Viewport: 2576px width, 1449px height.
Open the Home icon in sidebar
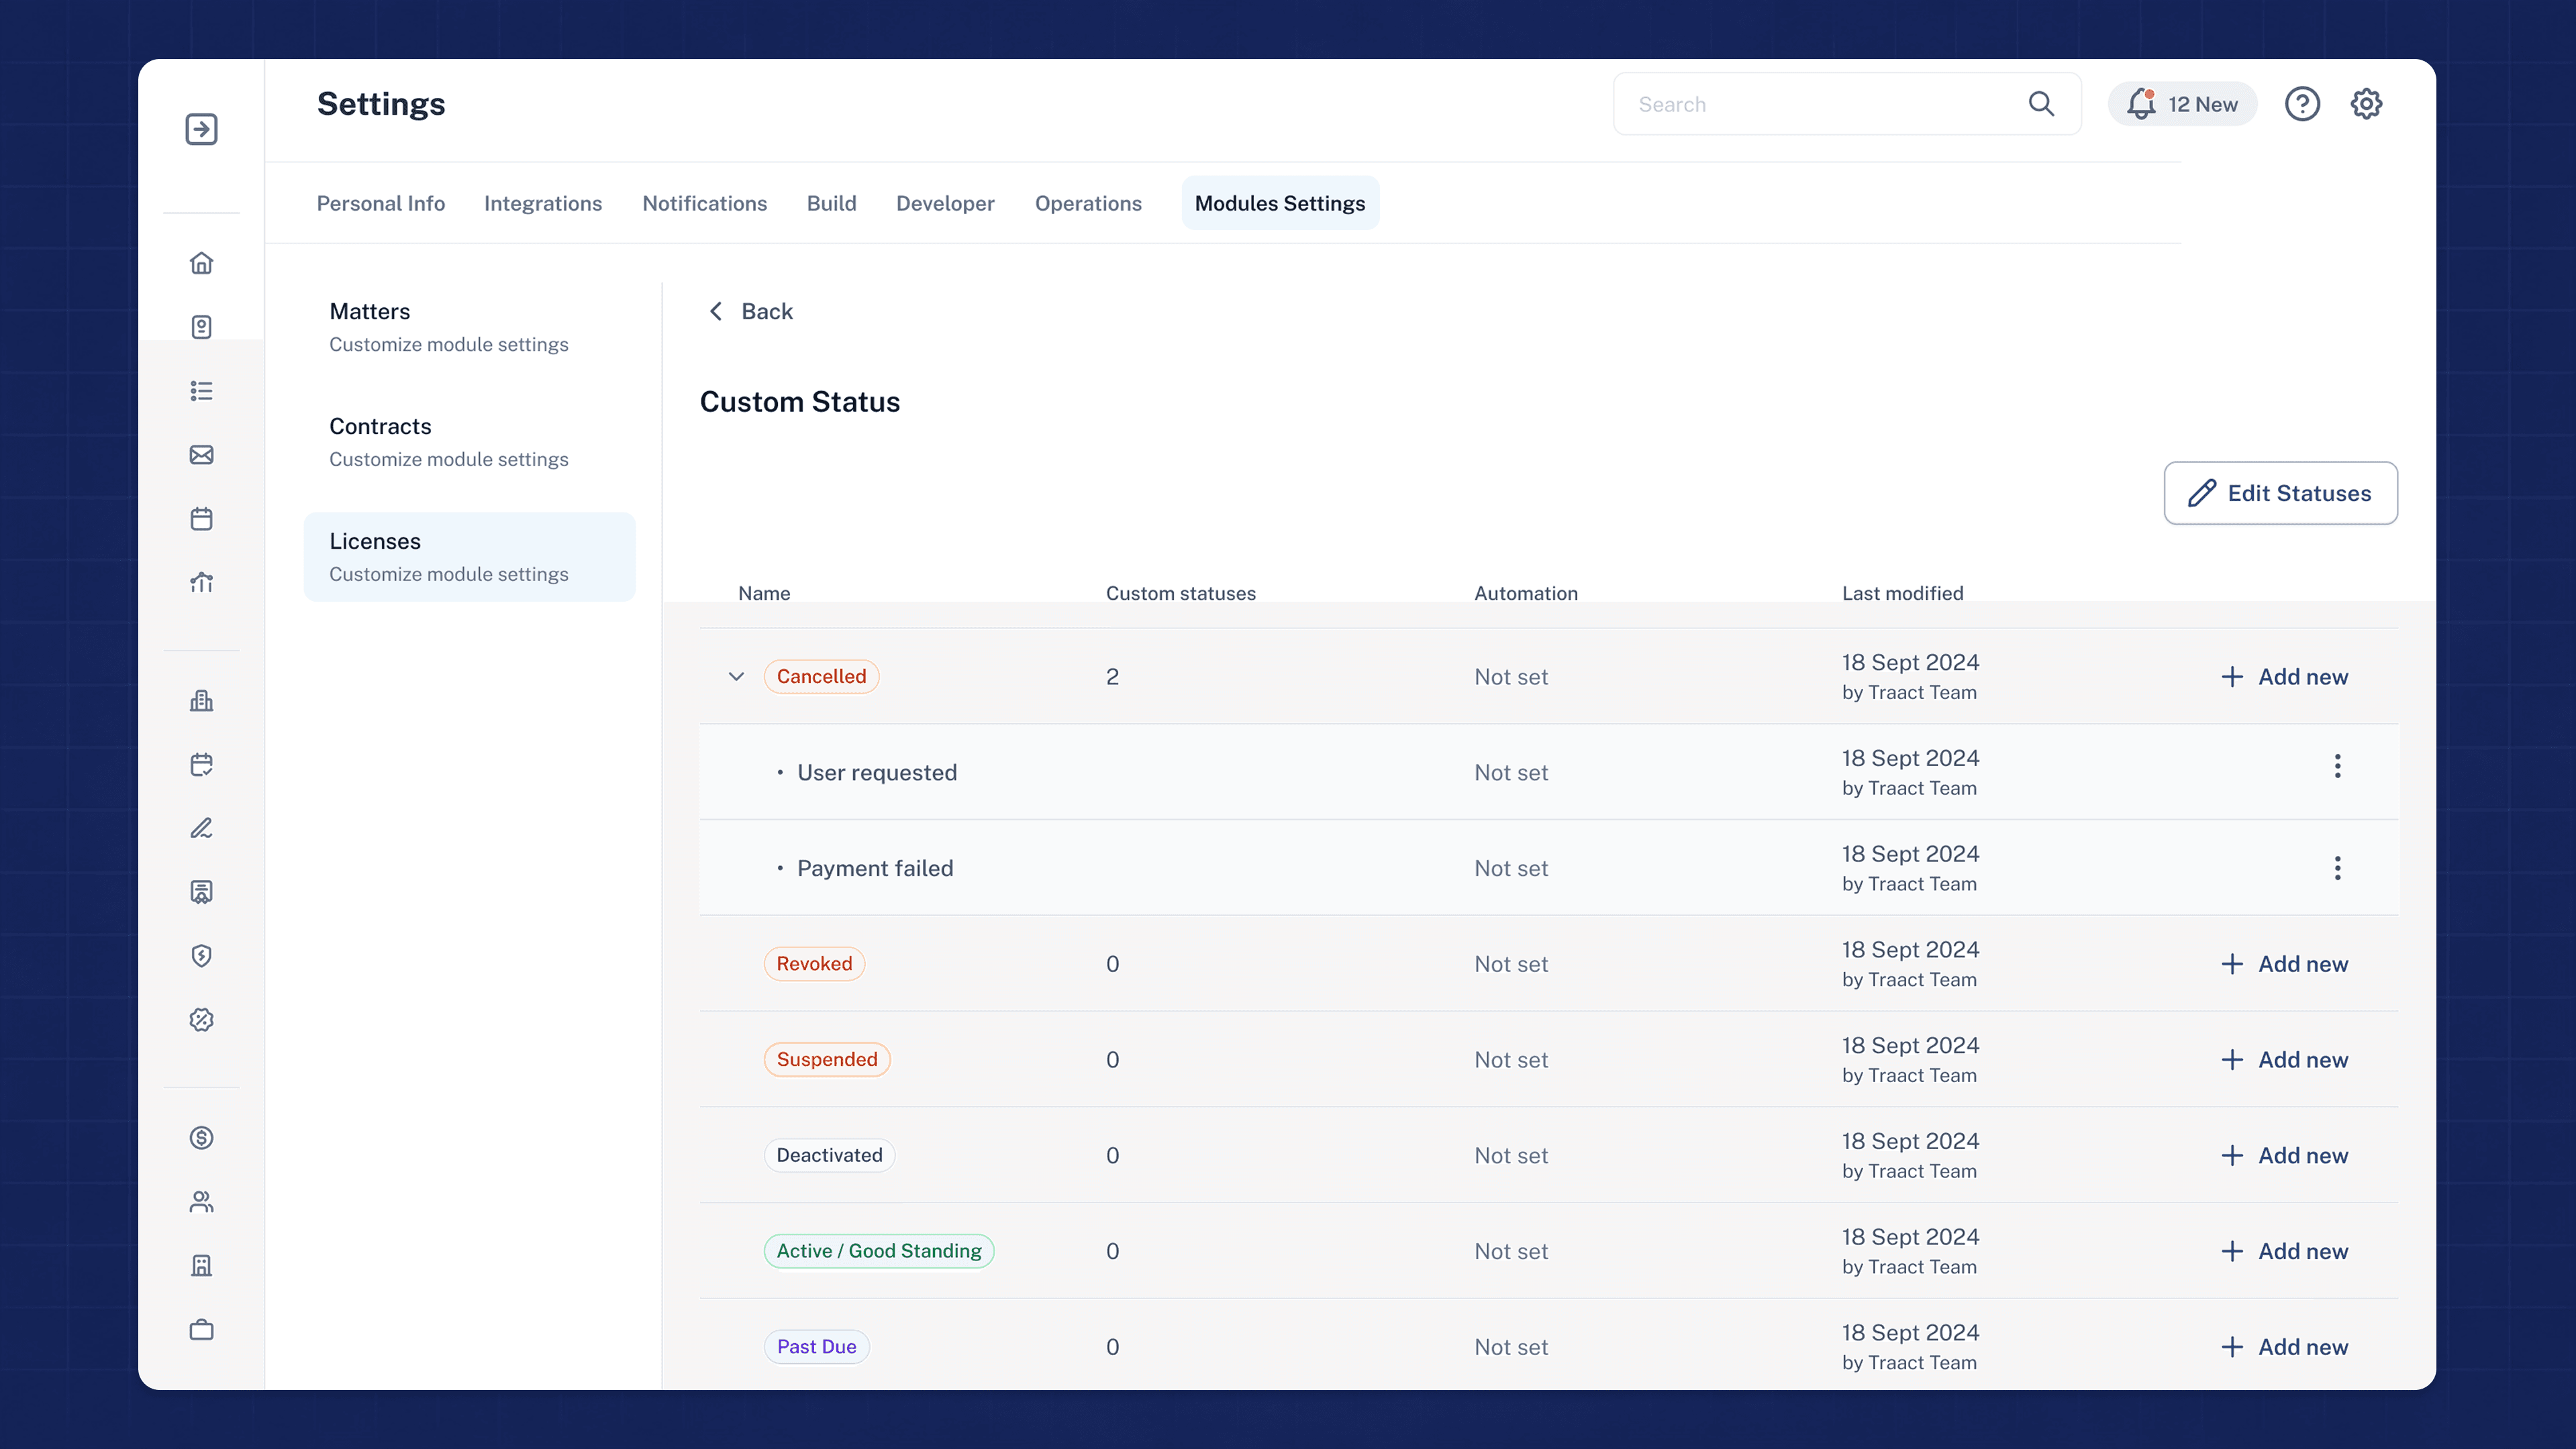click(x=201, y=263)
